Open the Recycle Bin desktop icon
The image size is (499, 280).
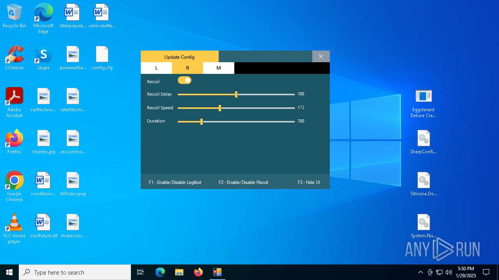pos(14,16)
